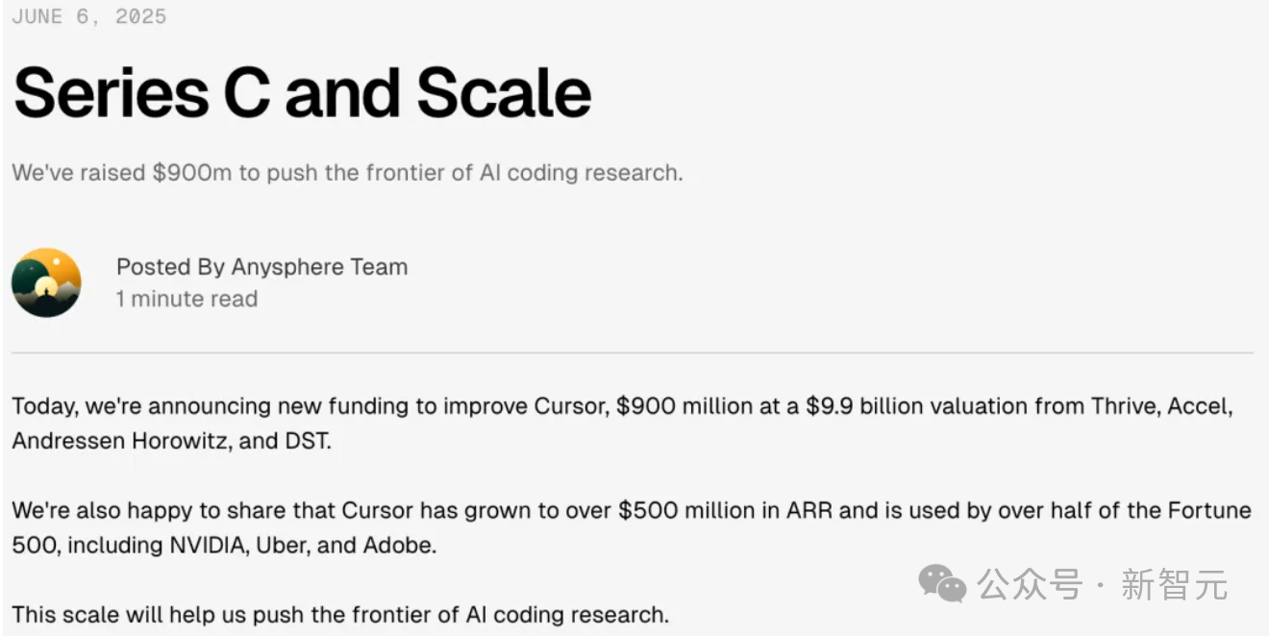The height and width of the screenshot is (636, 1269).
Task: Click "DST" at end of first paragraph
Action: (307, 443)
